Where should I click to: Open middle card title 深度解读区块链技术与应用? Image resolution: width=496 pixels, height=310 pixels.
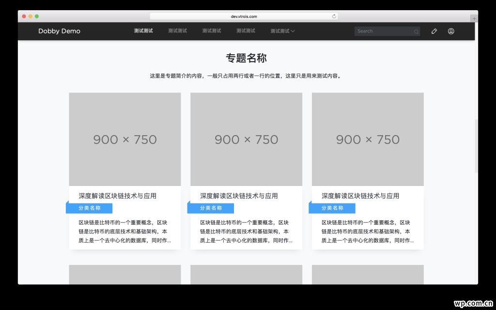tap(239, 196)
